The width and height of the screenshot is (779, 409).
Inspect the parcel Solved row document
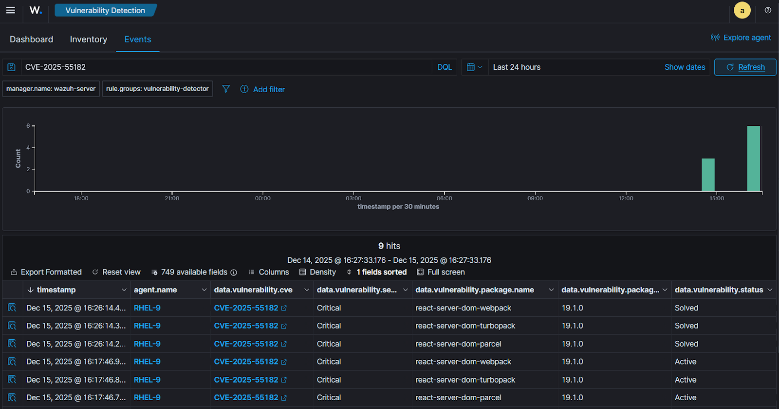pos(12,344)
